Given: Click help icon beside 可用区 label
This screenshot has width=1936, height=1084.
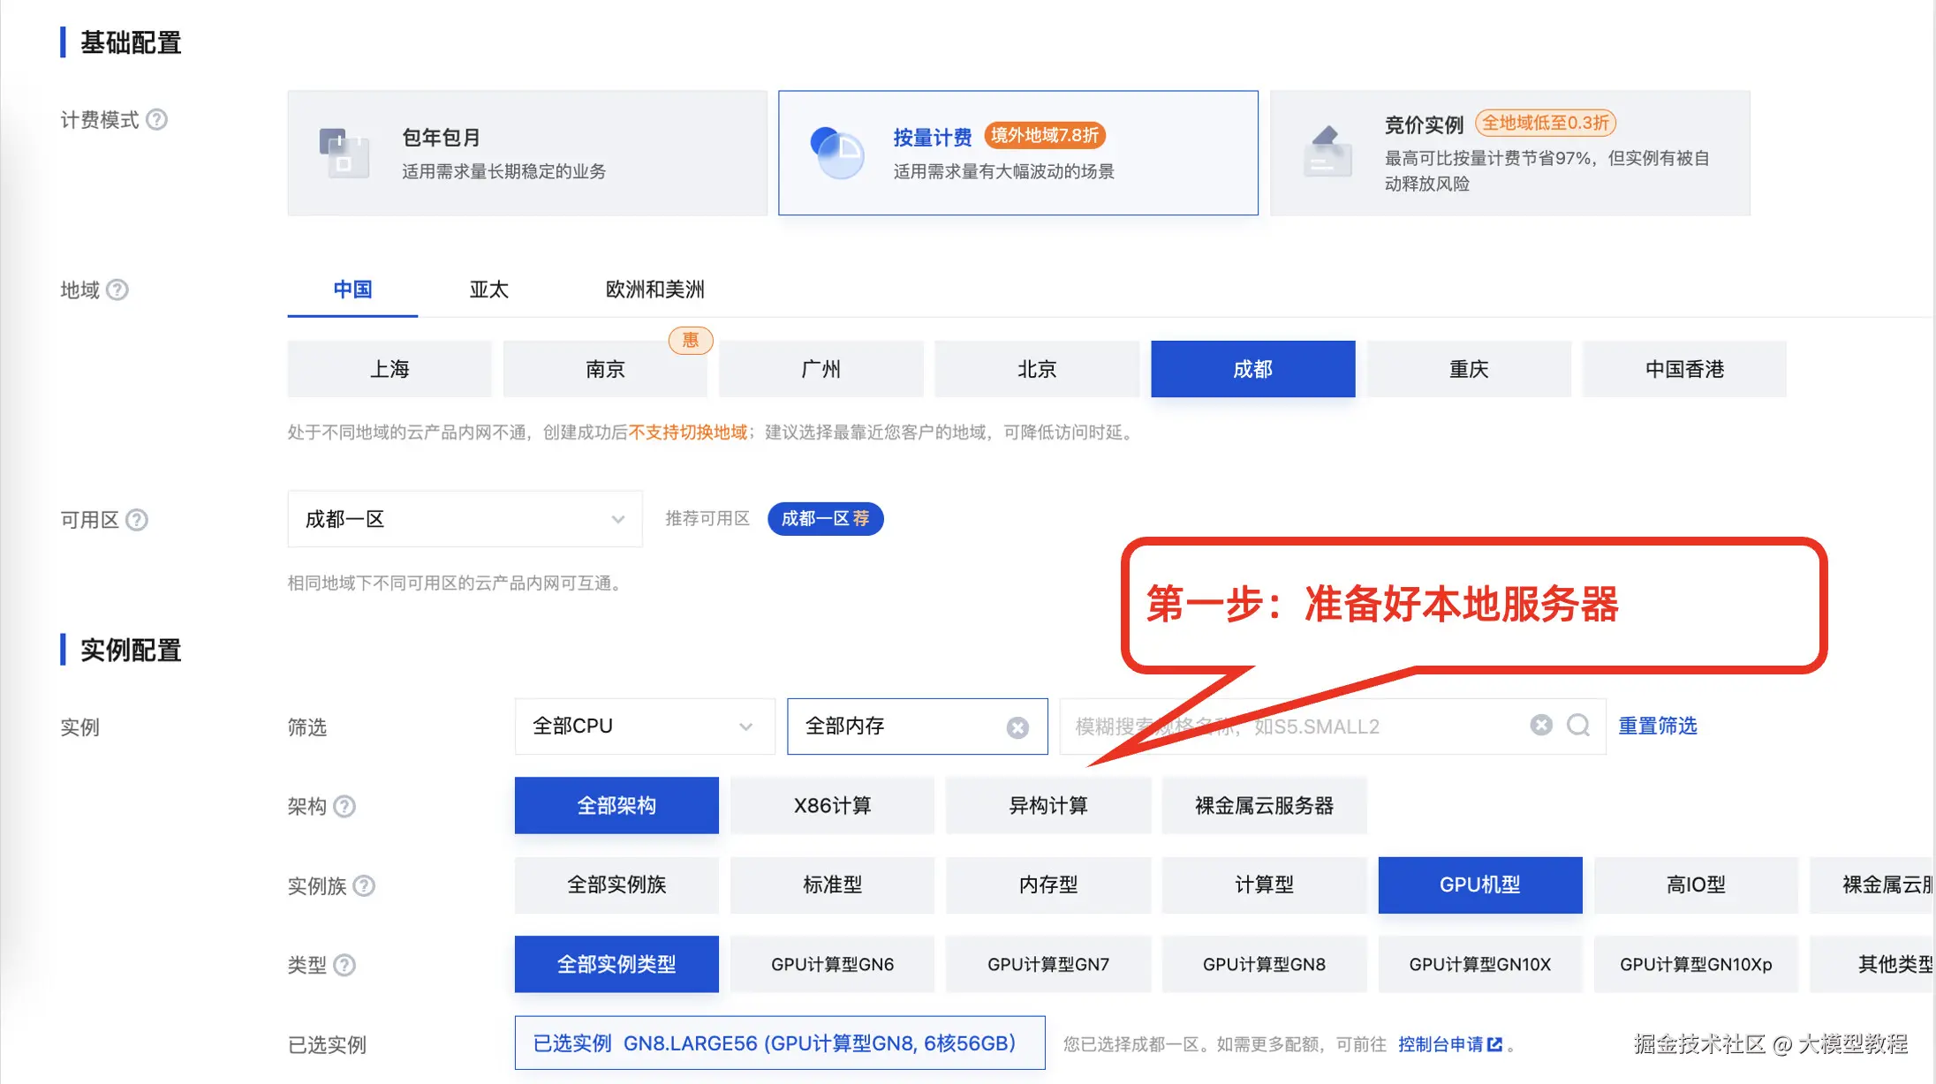Looking at the screenshot, I should click(137, 520).
